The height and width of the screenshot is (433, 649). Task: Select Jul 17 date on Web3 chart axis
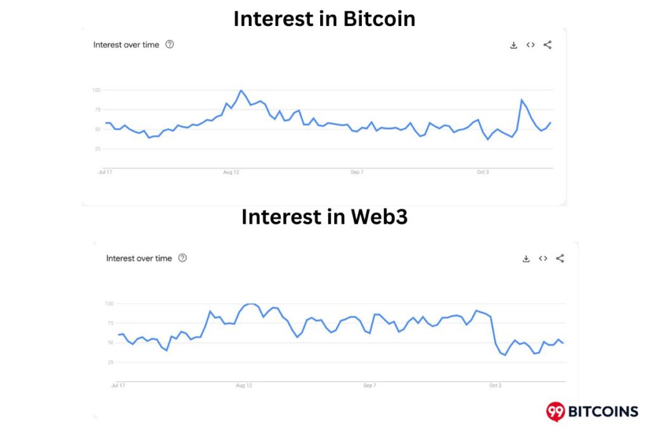click(117, 385)
